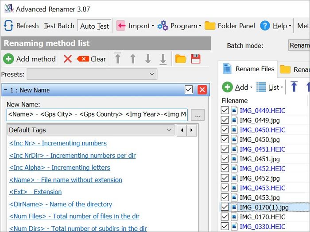Uncheck the IMG_0452.jpg checkbox
Viewport: 310px width, 232px height.
[x=225, y=178]
